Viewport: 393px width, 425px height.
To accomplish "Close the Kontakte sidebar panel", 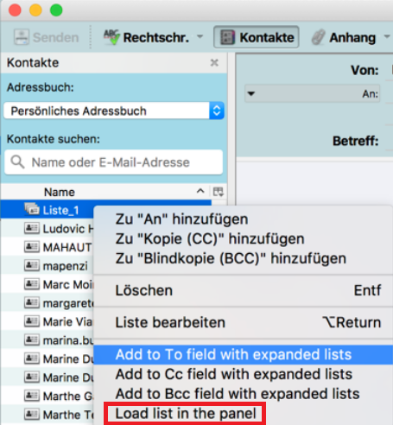I will 214,62.
